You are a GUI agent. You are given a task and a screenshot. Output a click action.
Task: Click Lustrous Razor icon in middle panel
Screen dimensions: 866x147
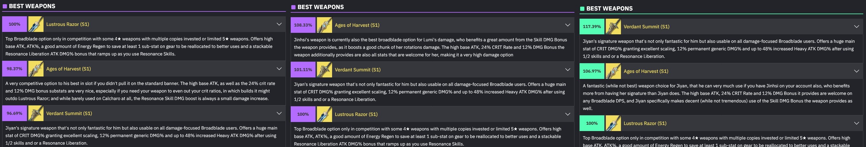pos(325,114)
